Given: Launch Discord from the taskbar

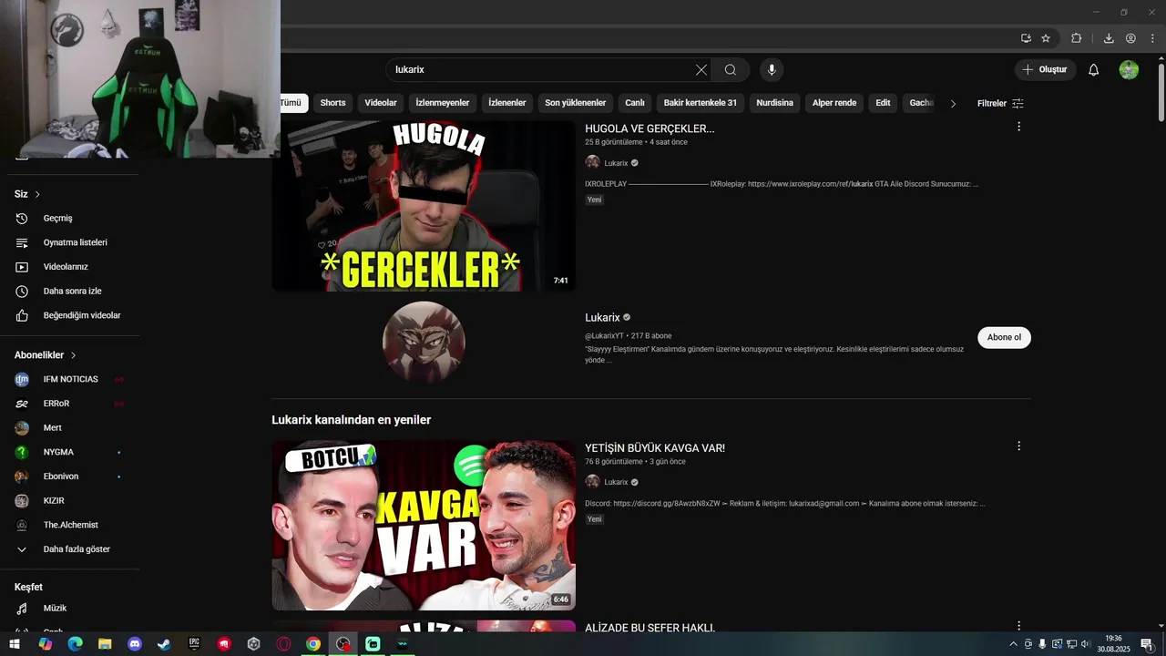Looking at the screenshot, I should 135,644.
